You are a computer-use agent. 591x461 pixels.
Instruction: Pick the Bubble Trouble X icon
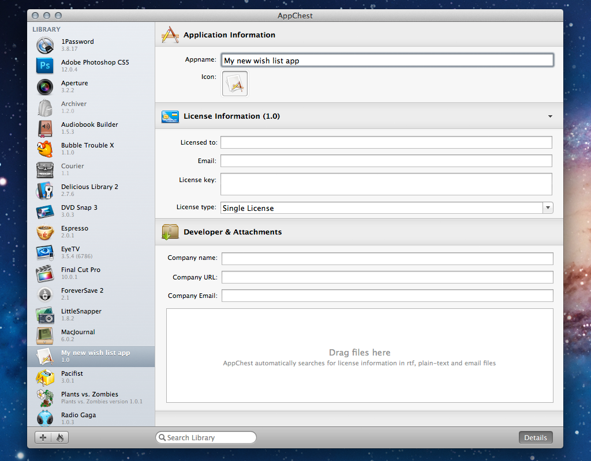45,149
